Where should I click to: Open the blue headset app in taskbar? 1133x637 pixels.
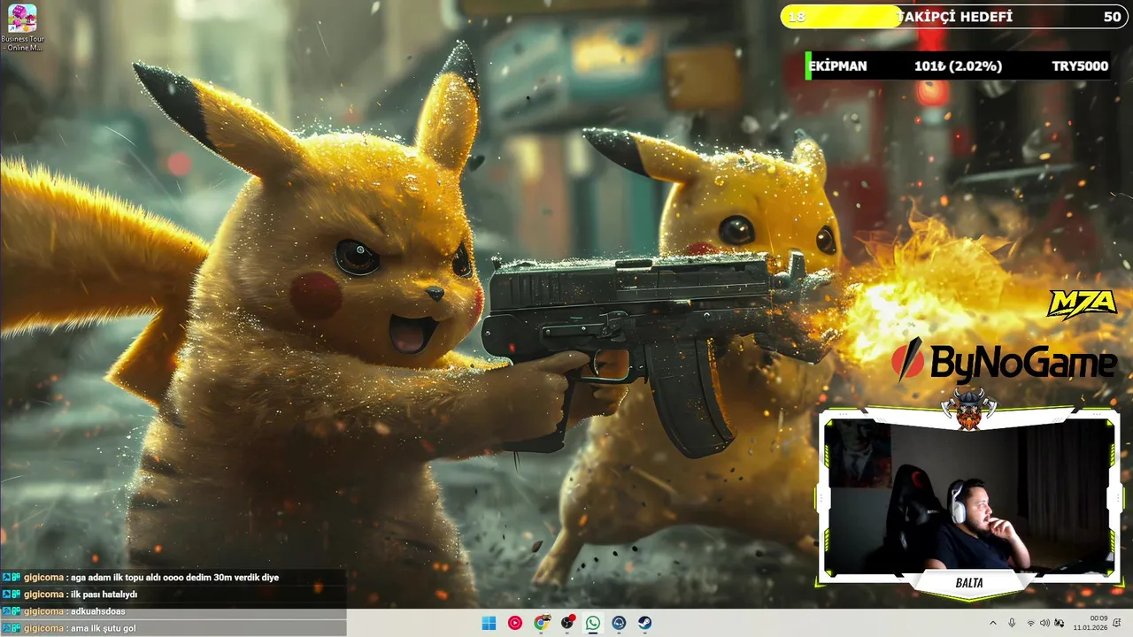click(619, 623)
